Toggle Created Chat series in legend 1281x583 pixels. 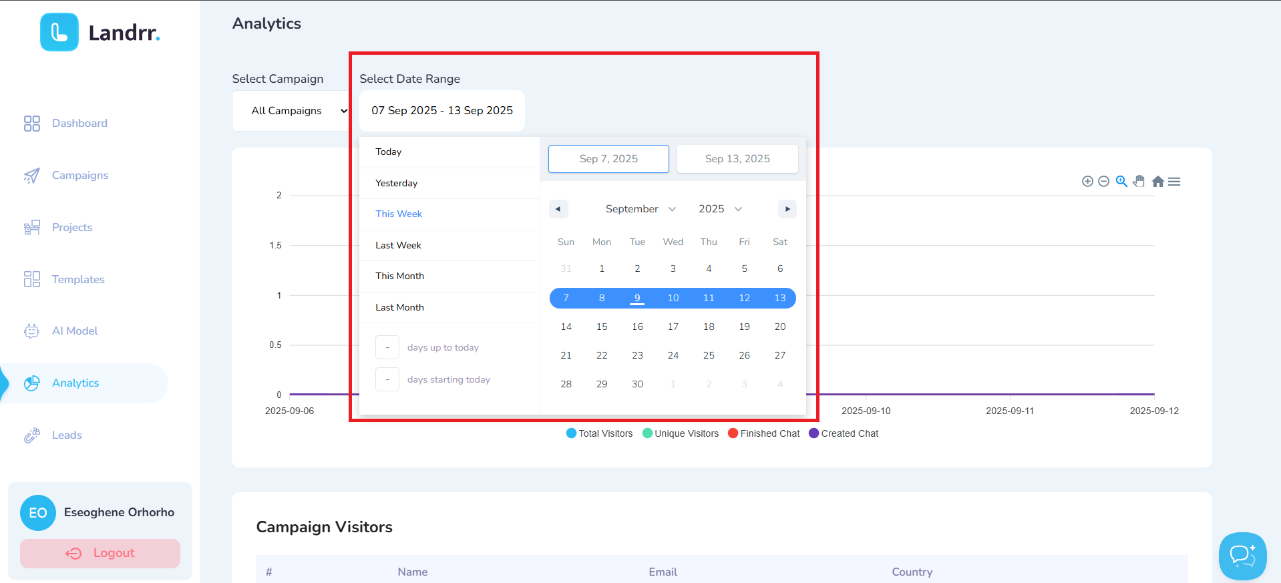[844, 433]
